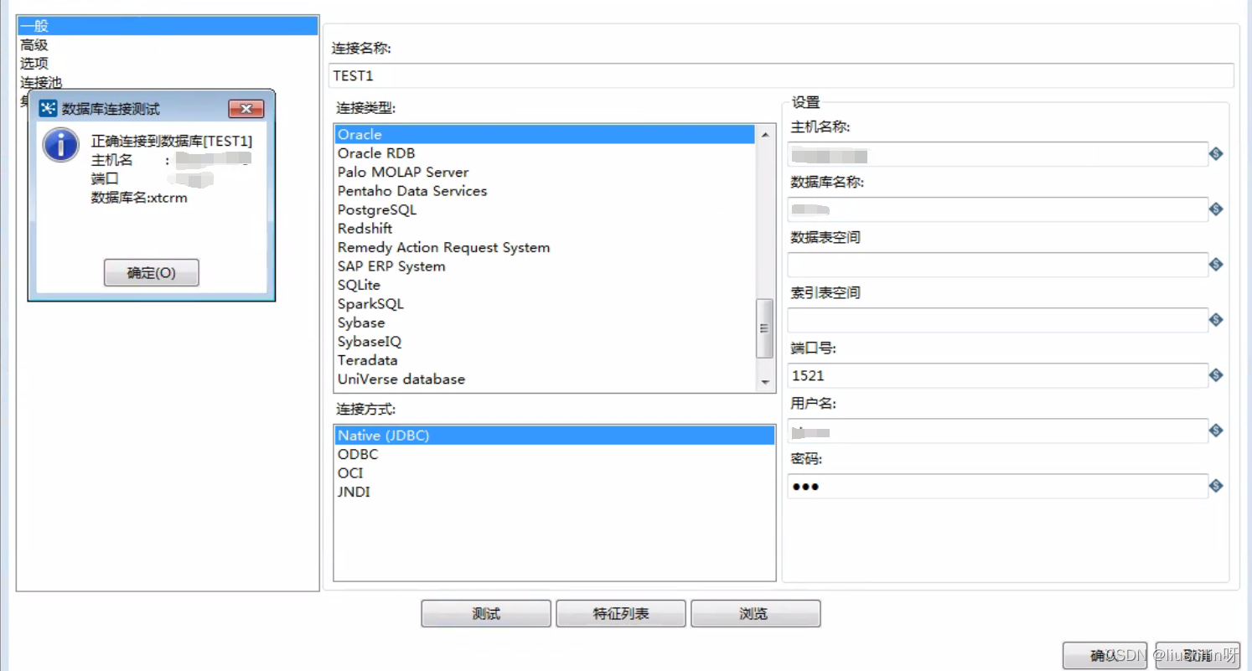Click the variable icon beside 索引表空间 field
1252x671 pixels.
point(1215,319)
